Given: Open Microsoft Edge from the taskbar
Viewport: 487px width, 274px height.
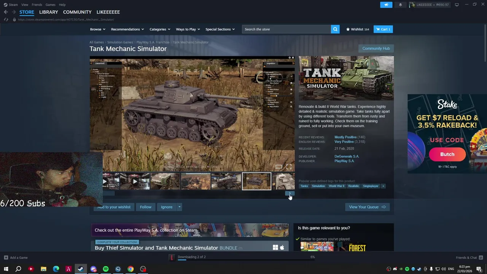Looking at the screenshot, I should tap(56, 269).
